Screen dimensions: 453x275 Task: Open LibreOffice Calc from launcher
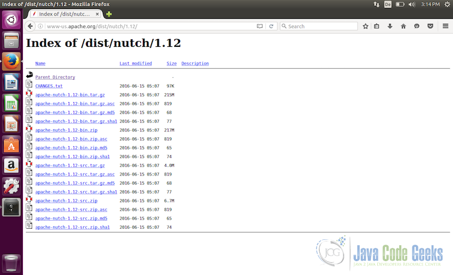coord(11,103)
